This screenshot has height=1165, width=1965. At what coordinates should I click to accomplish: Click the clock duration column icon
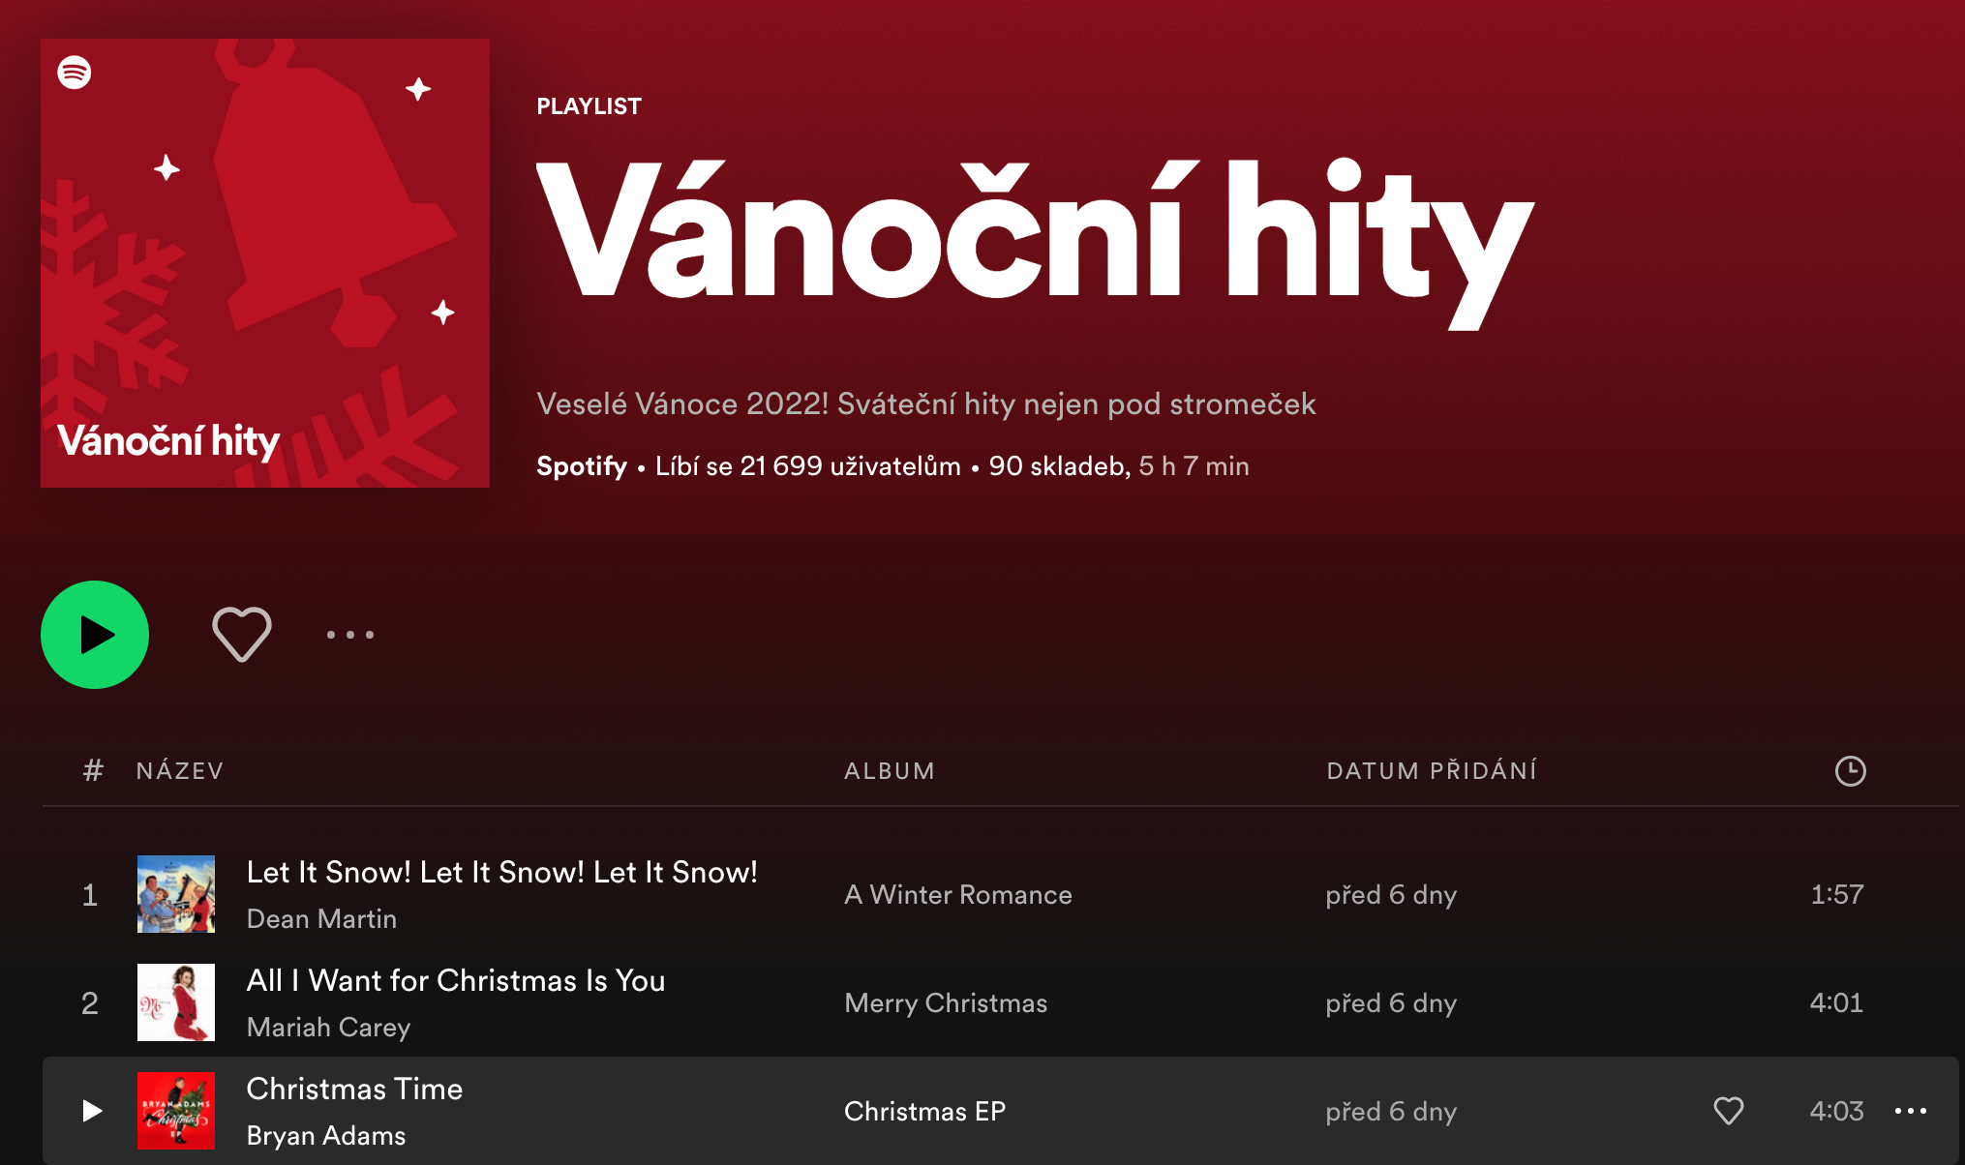tap(1850, 771)
